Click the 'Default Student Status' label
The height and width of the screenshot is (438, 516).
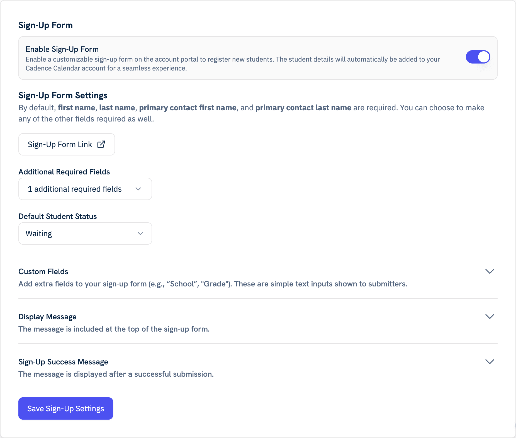[58, 216]
